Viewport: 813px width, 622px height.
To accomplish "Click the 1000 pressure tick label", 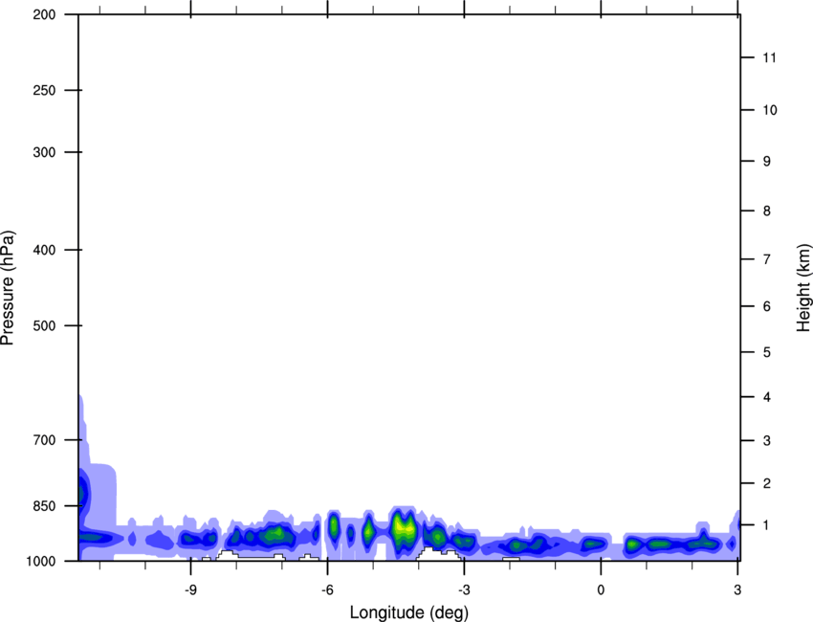I will click(x=41, y=561).
